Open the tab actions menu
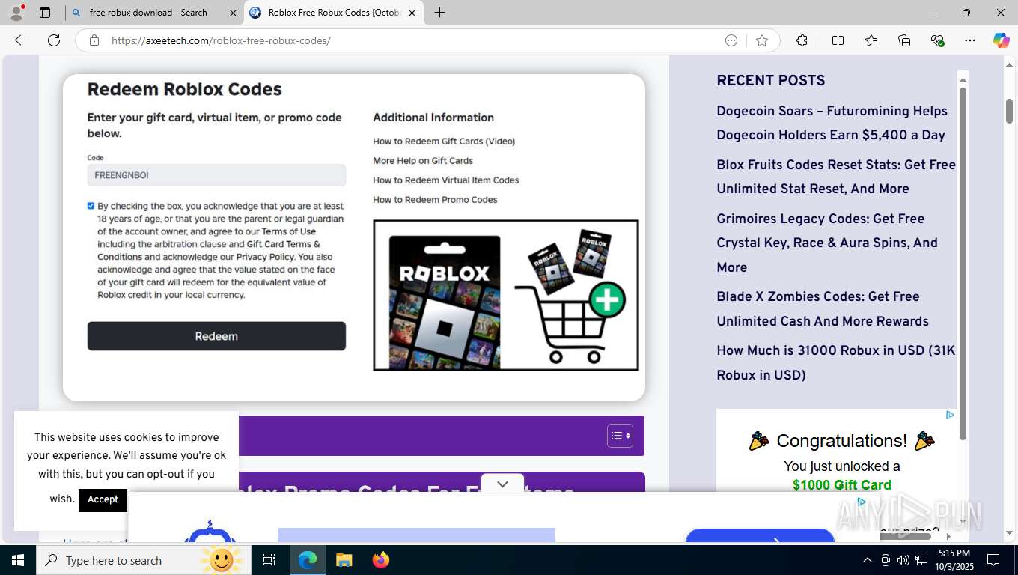Screen dimensions: 1018x575 (x=45, y=13)
